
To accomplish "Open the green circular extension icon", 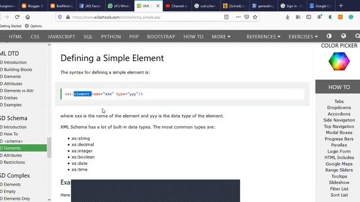I will (x=351, y=17).
